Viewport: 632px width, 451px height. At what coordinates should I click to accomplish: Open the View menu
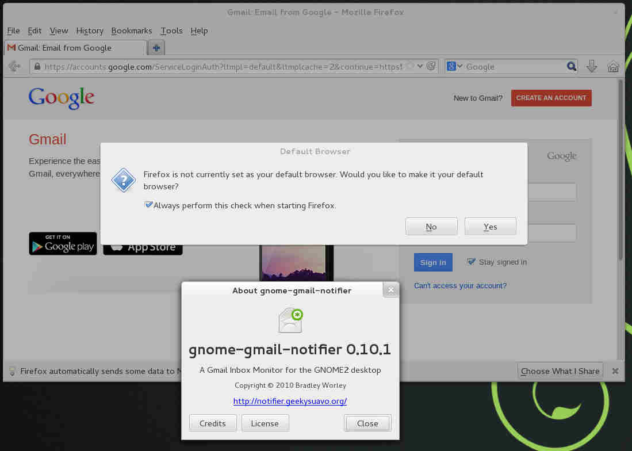pyautogui.click(x=59, y=30)
